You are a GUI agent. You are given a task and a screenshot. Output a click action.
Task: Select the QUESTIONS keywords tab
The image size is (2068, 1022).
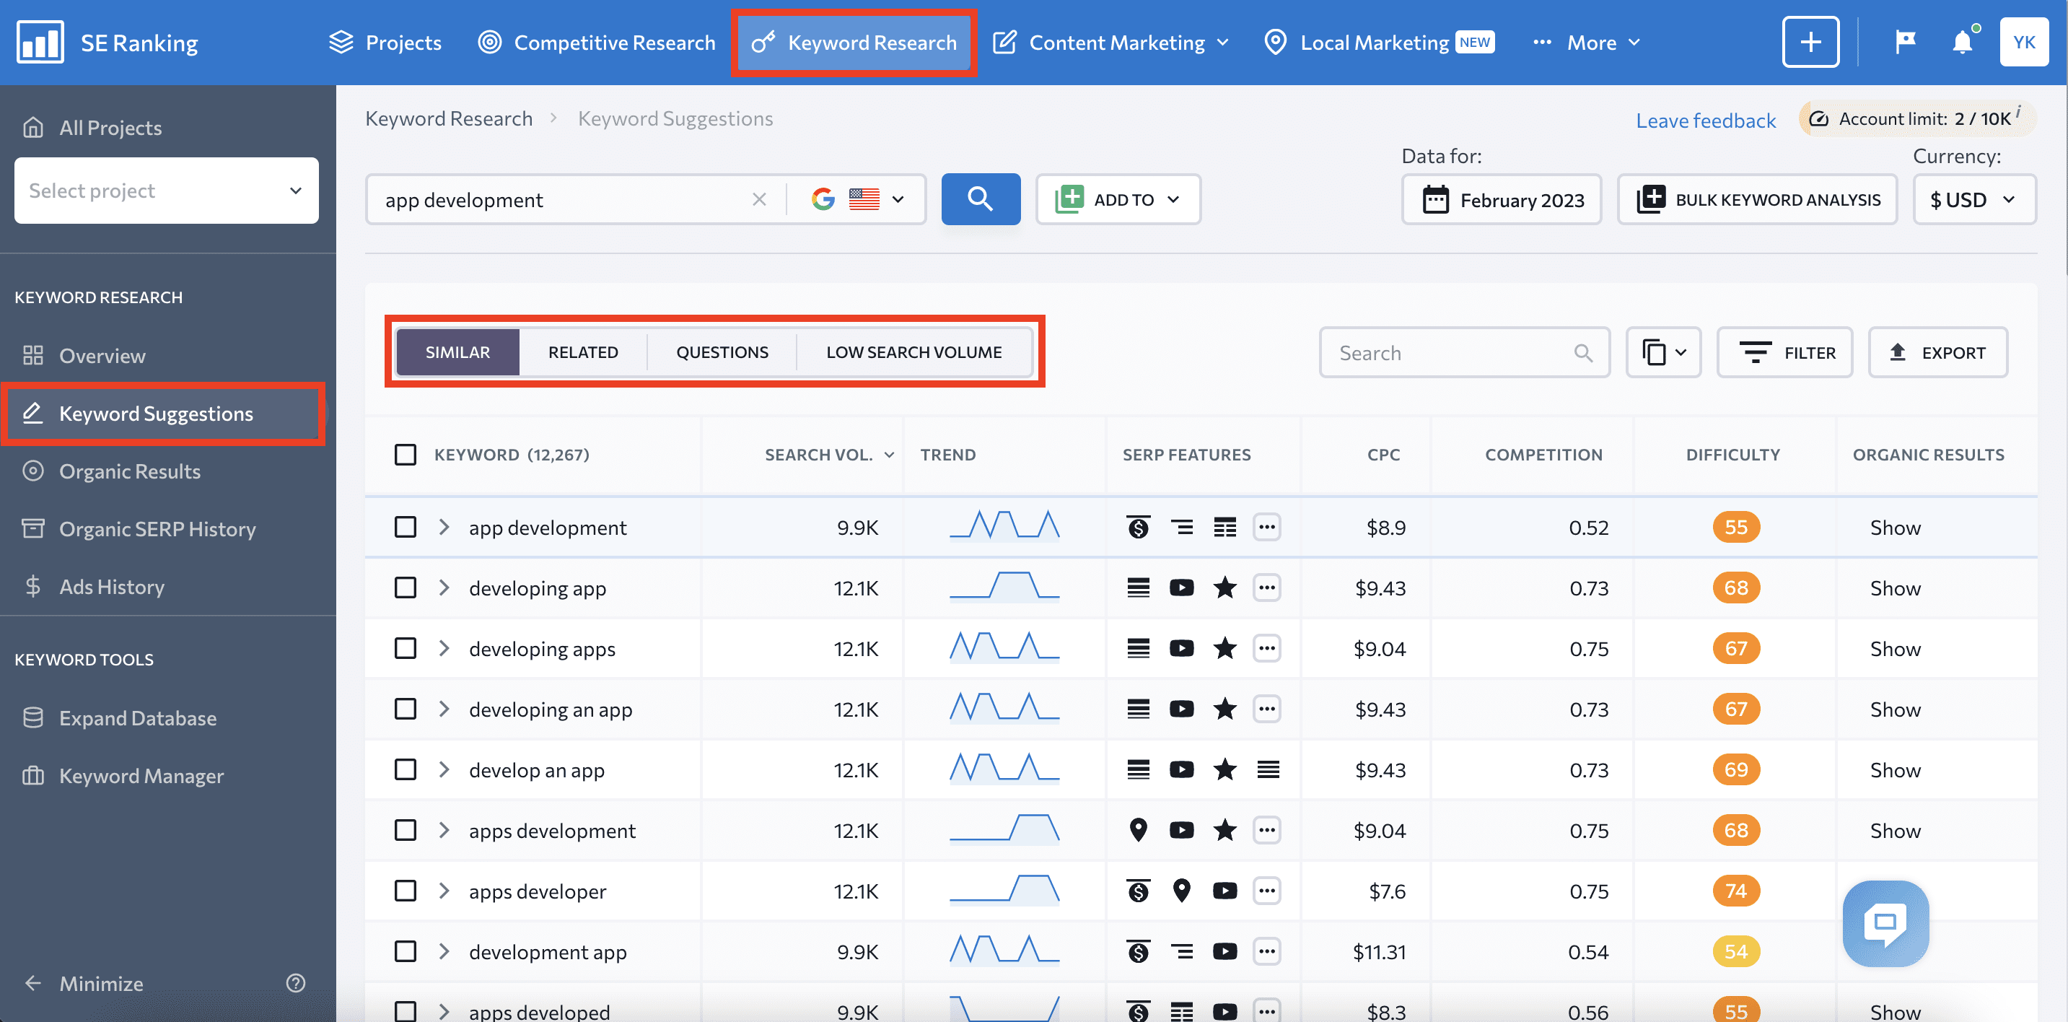722,352
